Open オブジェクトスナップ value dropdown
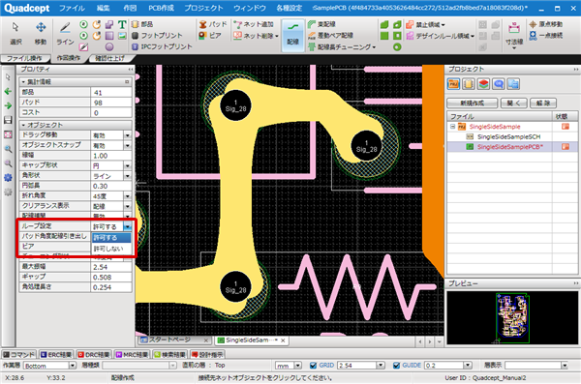 point(128,145)
